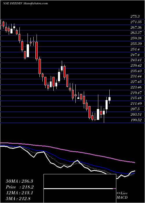Image resolution: width=145 pixels, height=203 pixels.
Task: Select the 231.44 price label
Action: point(136,76)
